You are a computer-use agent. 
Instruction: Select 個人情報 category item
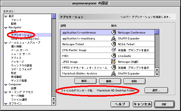pos(16,46)
